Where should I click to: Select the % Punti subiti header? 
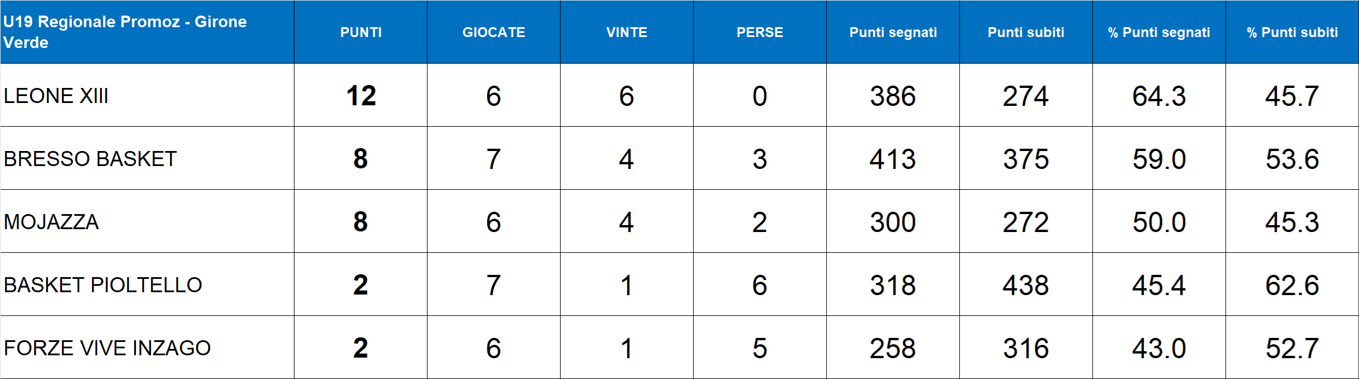click(1292, 32)
